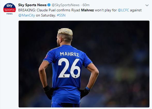This screenshot has height=109, width=152.
Task: Open the Sky Sports News profile avatar
Action: [10, 9]
